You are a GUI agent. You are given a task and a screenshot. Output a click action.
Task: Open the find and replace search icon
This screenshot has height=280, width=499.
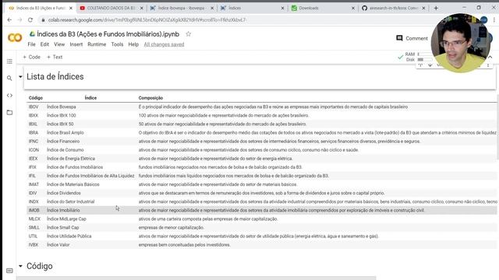tap(9, 78)
